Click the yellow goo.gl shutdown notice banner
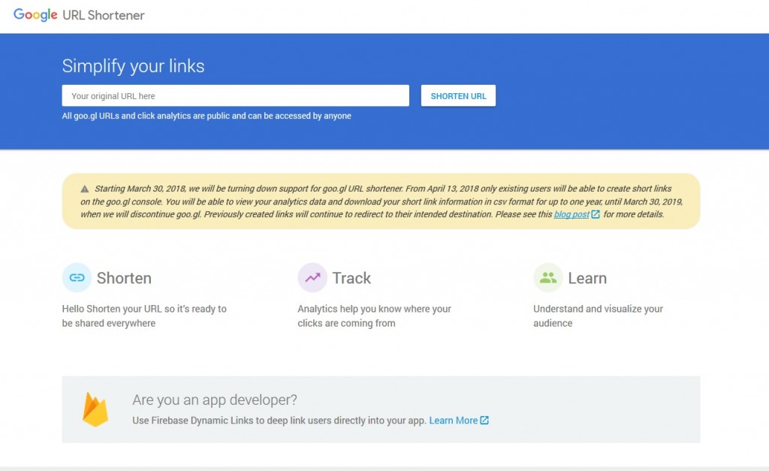The image size is (769, 471). (x=381, y=201)
